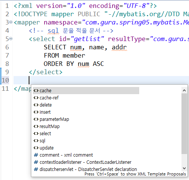189x180 pixels.
Task: Collapse the mapper element fold marker
Action: (11, 22)
